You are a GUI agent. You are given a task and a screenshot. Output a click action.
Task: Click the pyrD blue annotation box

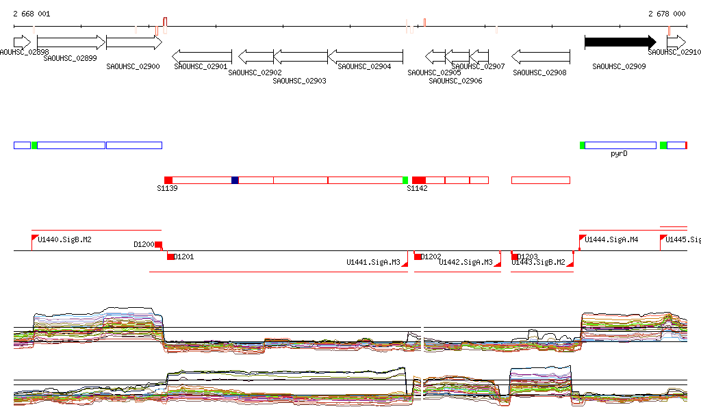[620, 145]
